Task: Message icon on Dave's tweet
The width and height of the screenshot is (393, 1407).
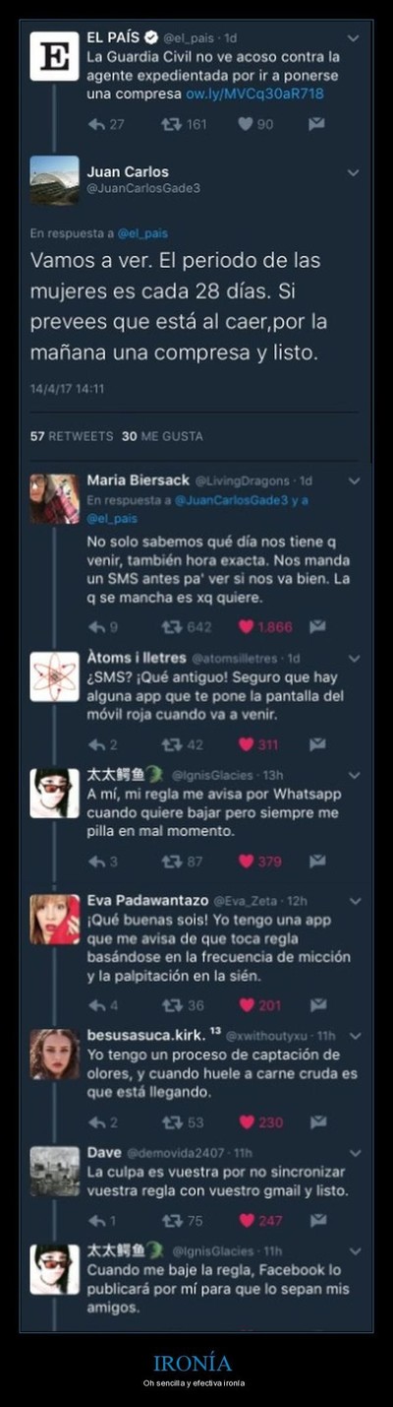Action: pos(317,1220)
